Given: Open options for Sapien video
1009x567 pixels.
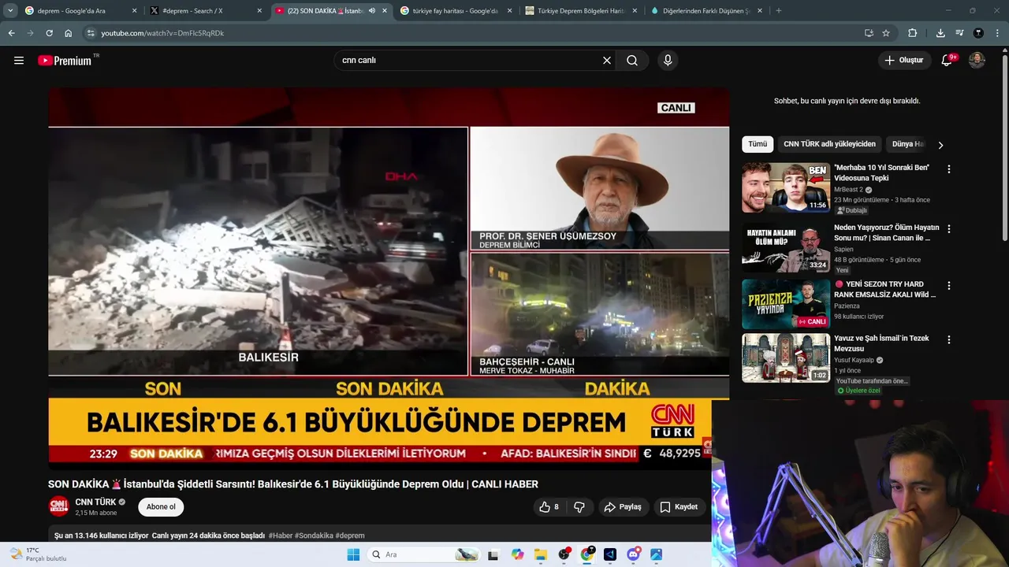Looking at the screenshot, I should click(949, 229).
